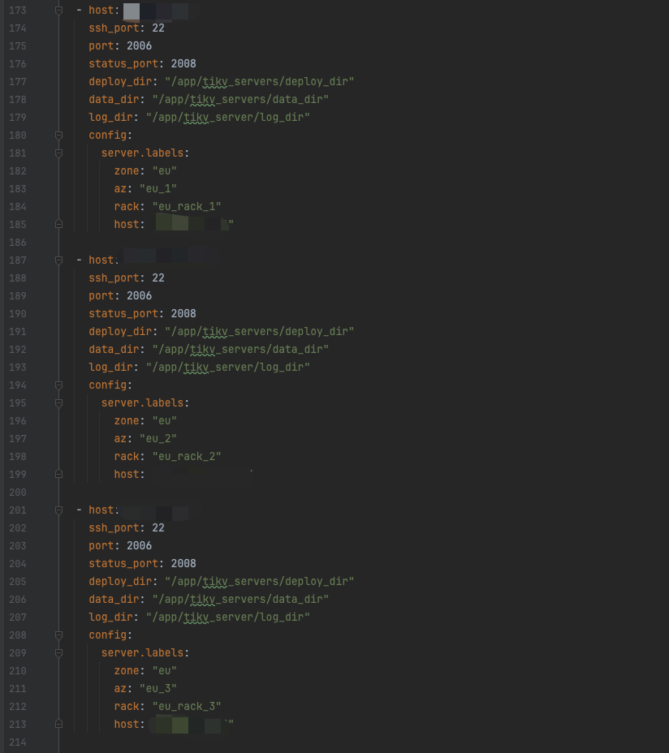Screen dimensions: 669x753
Task: Collapse the host block fold at line 173
Action: [58, 11]
